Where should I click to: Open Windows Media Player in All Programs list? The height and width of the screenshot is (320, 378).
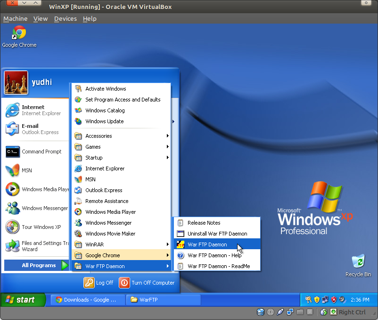[121, 212]
